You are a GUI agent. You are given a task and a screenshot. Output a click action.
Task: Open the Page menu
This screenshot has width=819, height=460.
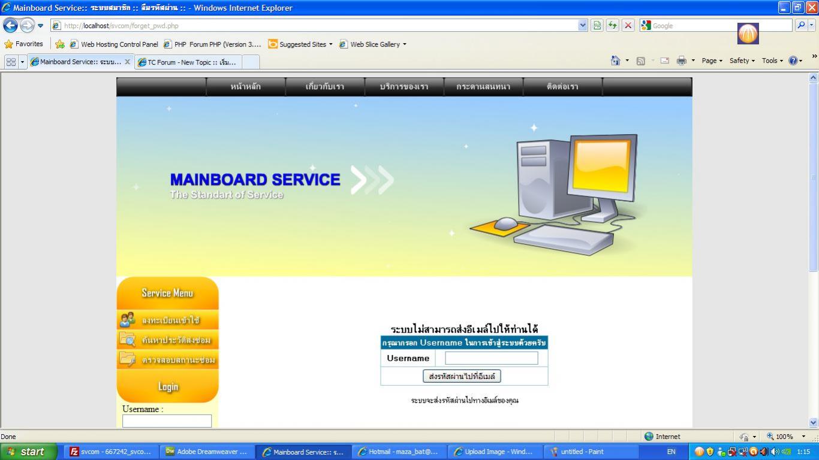coord(712,60)
